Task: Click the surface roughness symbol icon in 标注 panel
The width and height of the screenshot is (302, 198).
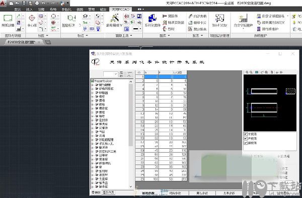Action: 85,29
